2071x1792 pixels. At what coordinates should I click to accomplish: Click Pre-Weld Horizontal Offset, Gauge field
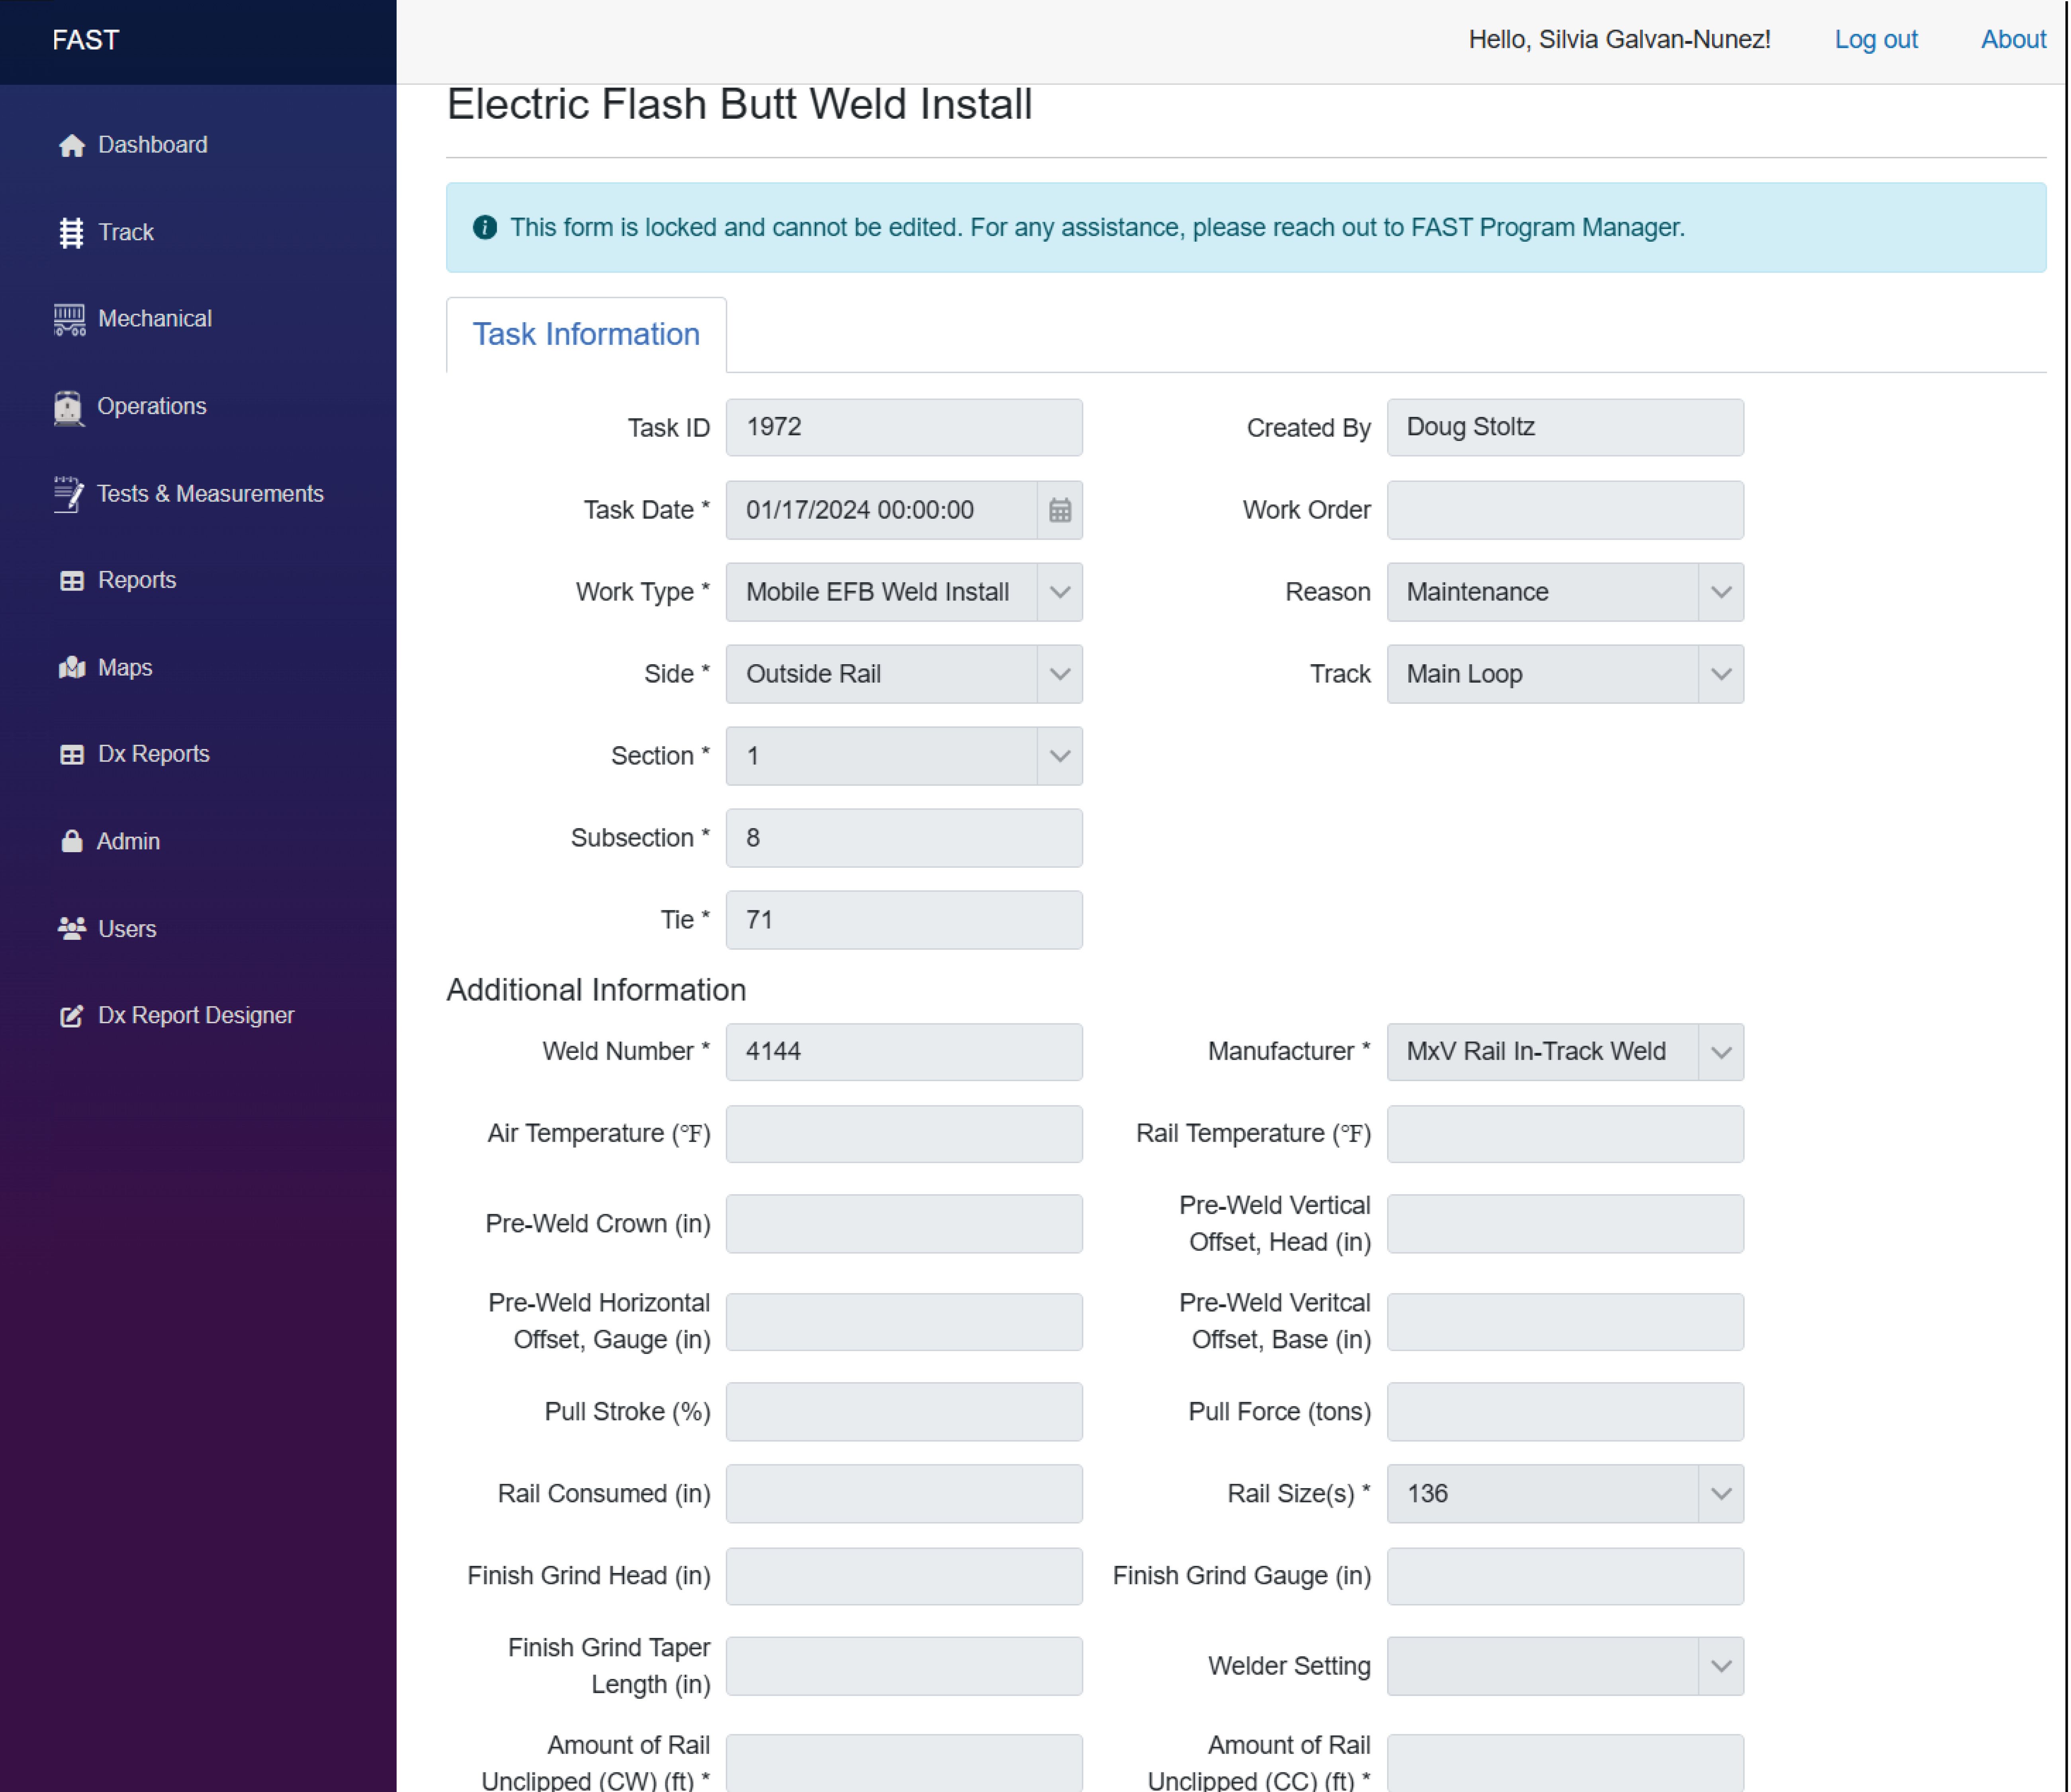904,1323
